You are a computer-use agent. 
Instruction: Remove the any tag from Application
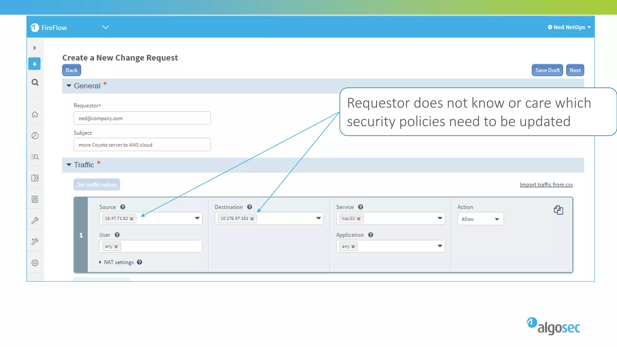[x=353, y=247]
